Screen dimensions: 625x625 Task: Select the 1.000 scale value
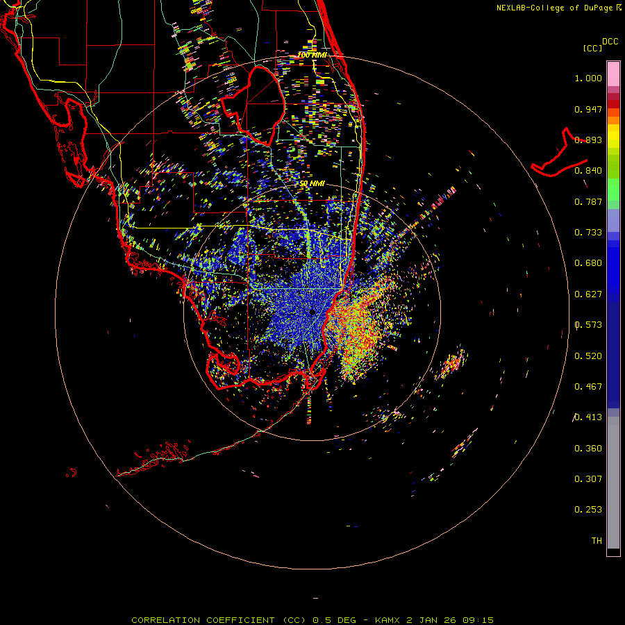pos(588,78)
